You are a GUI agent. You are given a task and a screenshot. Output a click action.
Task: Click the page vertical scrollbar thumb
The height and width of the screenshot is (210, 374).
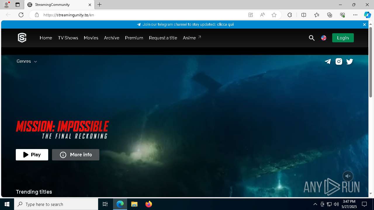click(370, 62)
